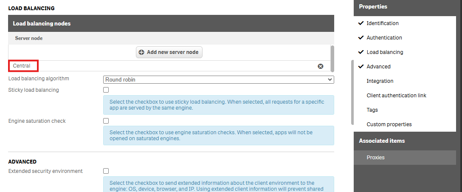Show the Custom properties section
Viewport: 462px width, 192px height.
[x=389, y=124]
